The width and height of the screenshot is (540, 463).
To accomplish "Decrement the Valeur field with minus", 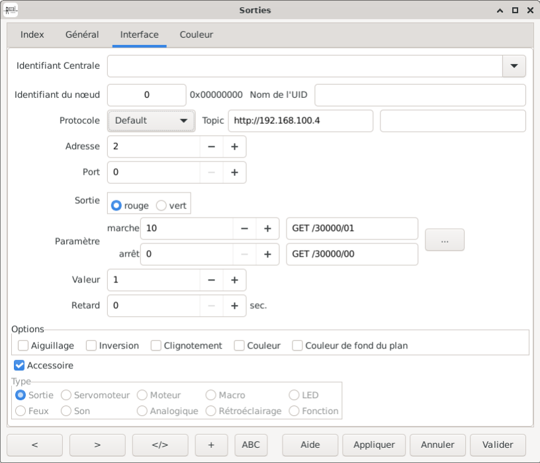I will point(211,280).
